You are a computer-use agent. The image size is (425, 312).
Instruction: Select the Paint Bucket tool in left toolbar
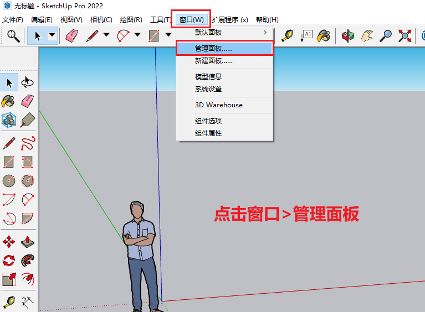9,101
